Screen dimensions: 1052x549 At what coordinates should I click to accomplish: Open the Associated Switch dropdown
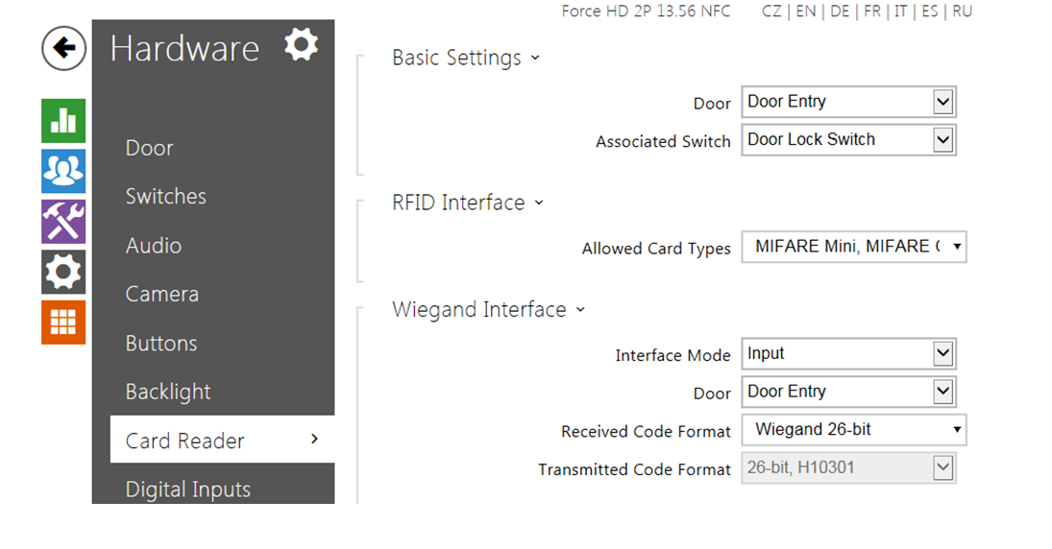(x=848, y=140)
